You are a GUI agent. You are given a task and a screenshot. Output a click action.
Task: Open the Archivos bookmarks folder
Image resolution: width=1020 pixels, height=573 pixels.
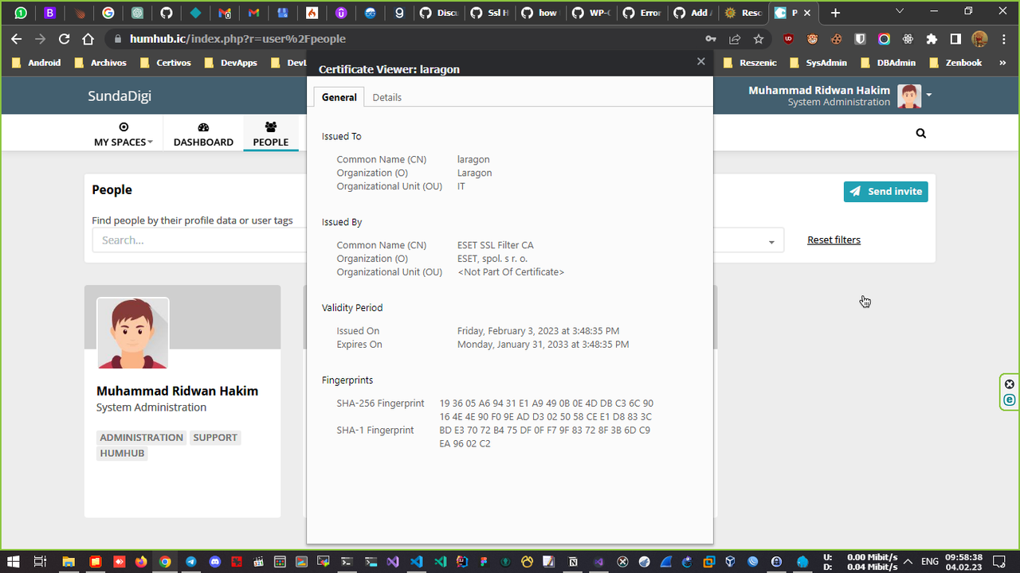pos(101,63)
